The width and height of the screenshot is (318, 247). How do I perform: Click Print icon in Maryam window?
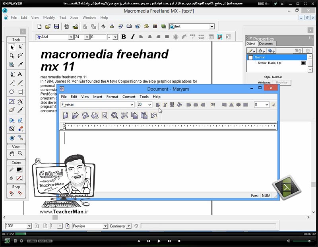click(x=95, y=115)
